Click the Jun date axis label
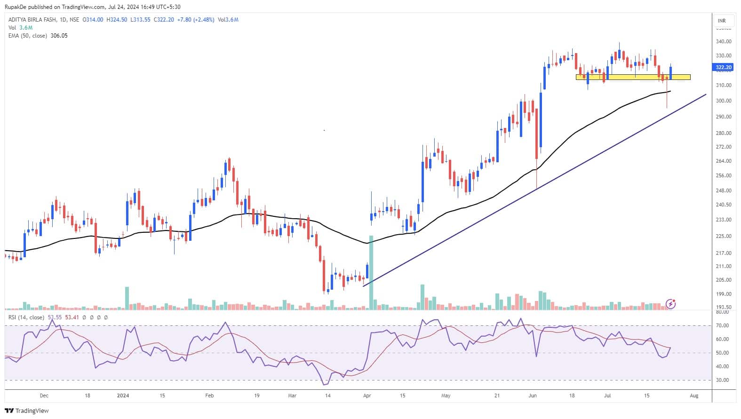 click(x=533, y=395)
